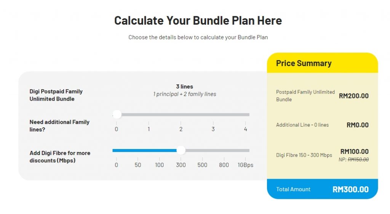Click the "3 lines" bundle label
The width and height of the screenshot is (390, 214).
click(184, 87)
